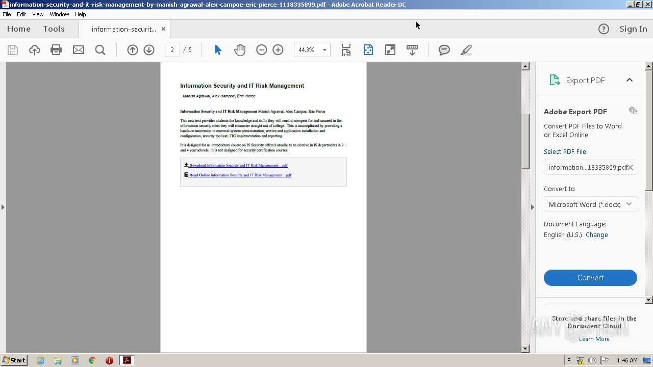
Task: Open the Find text magnifier icon
Action: (101, 50)
